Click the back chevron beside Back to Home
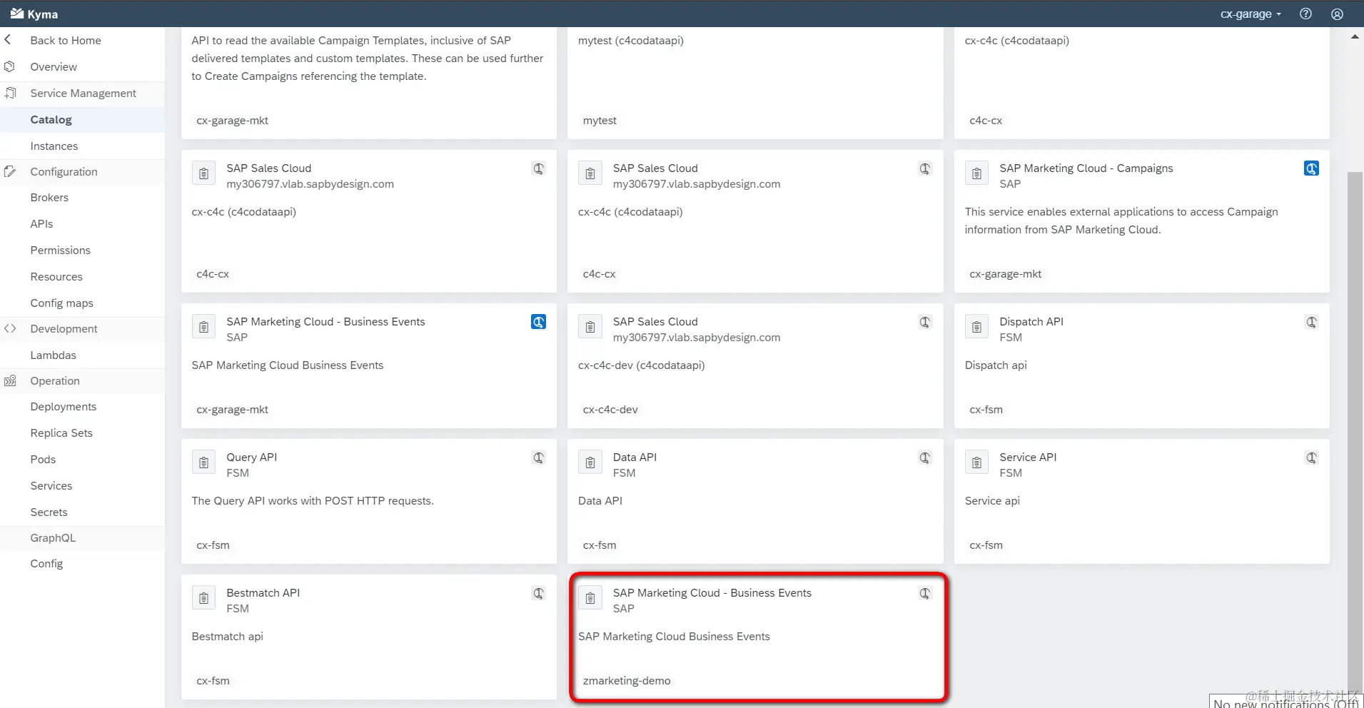Image resolution: width=1364 pixels, height=708 pixels. (x=8, y=40)
